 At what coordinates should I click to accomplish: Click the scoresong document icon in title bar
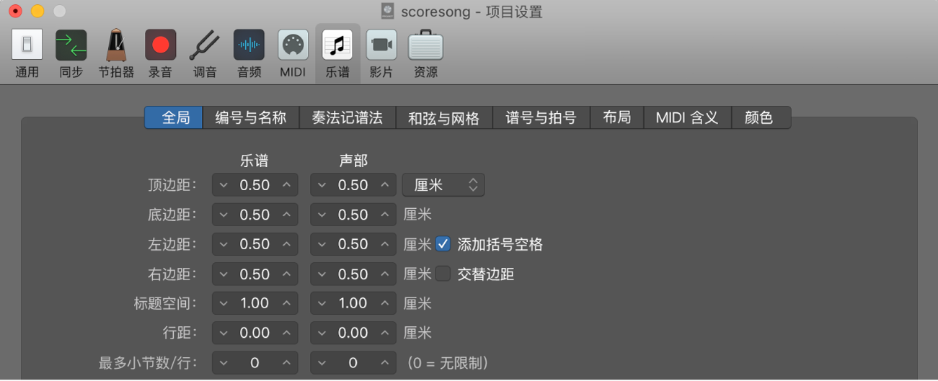pyautogui.click(x=389, y=12)
